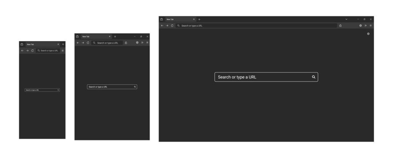The width and height of the screenshot is (393, 158).
Task: Click the extension icon in largest window toolbar
Action: [360, 25]
